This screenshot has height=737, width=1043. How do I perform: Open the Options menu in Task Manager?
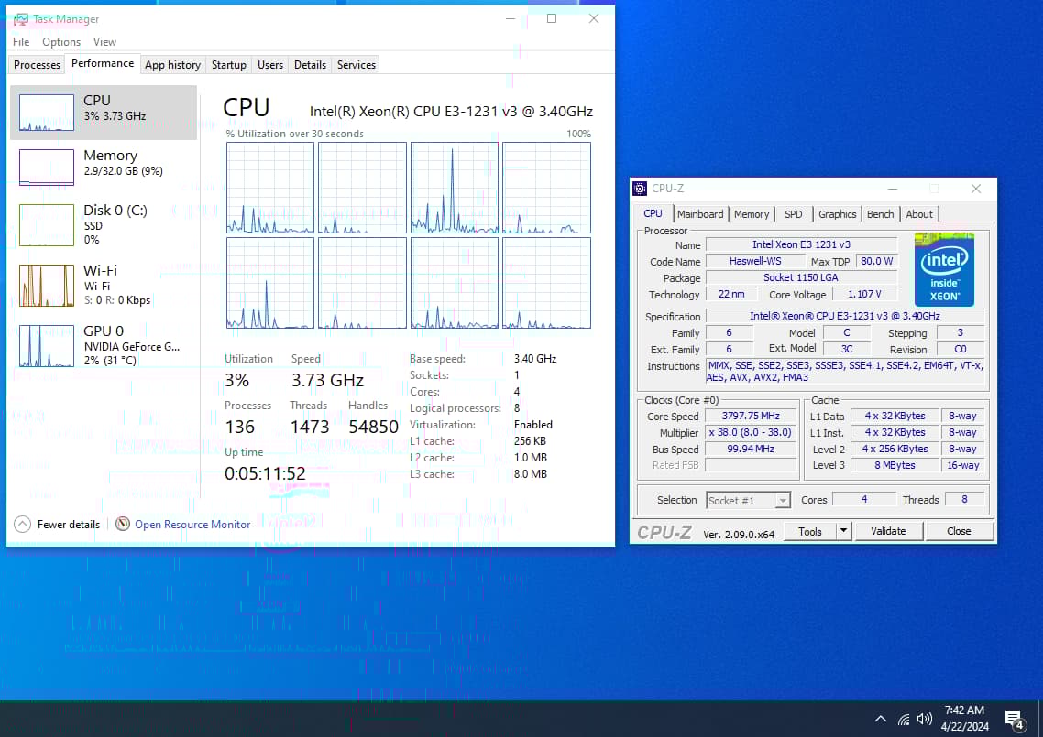point(60,41)
